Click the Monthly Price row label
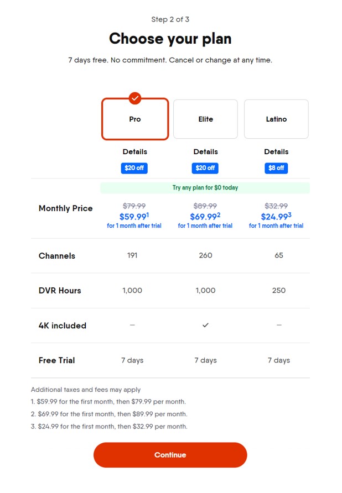Image resolution: width=342 pixels, height=493 pixels. 65,208
